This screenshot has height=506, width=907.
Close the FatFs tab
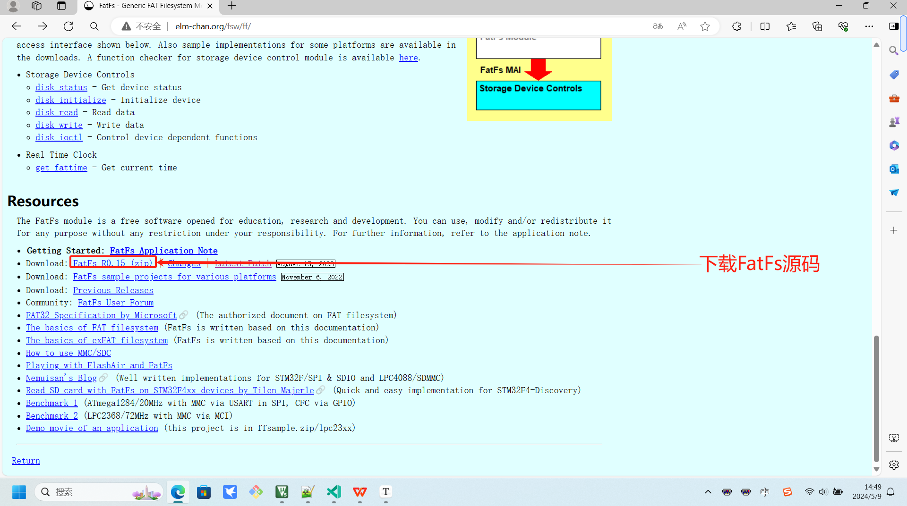[x=210, y=6]
